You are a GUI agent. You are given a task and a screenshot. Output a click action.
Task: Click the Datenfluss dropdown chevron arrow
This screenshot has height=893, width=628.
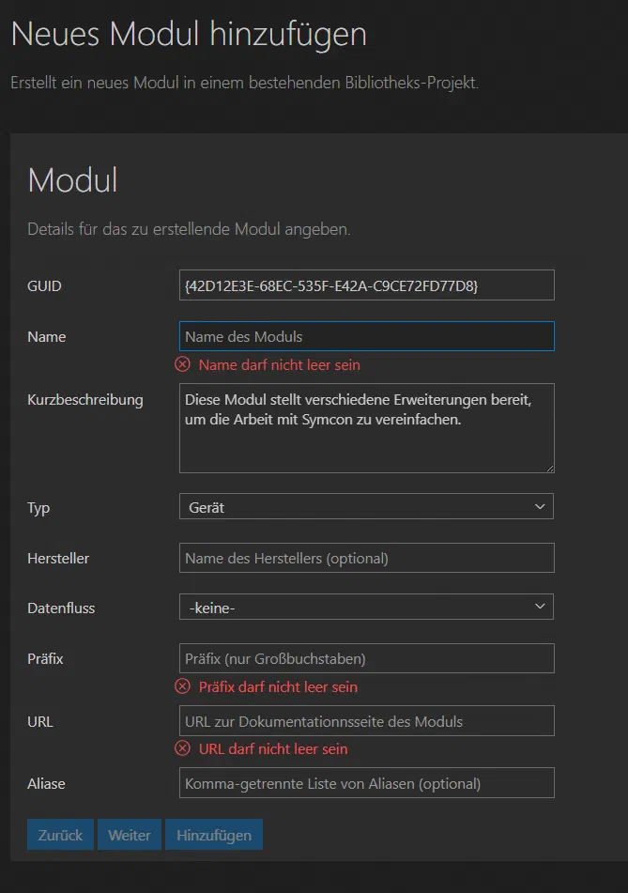pos(540,607)
